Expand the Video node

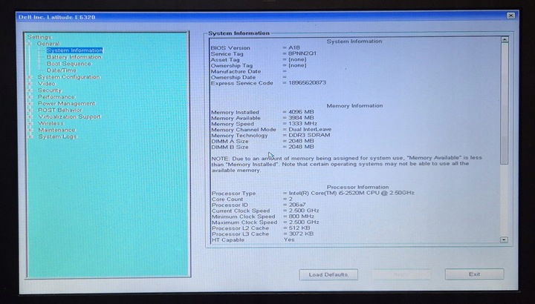click(30, 84)
